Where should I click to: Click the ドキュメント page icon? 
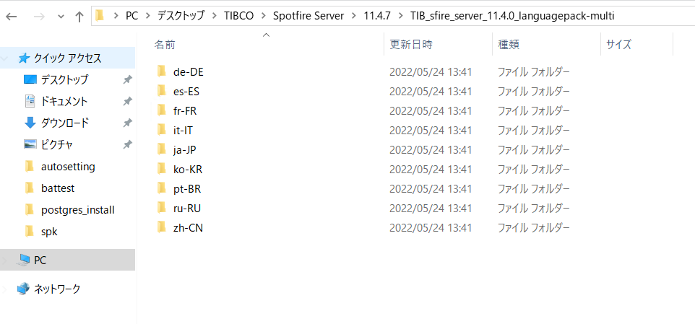click(x=30, y=101)
